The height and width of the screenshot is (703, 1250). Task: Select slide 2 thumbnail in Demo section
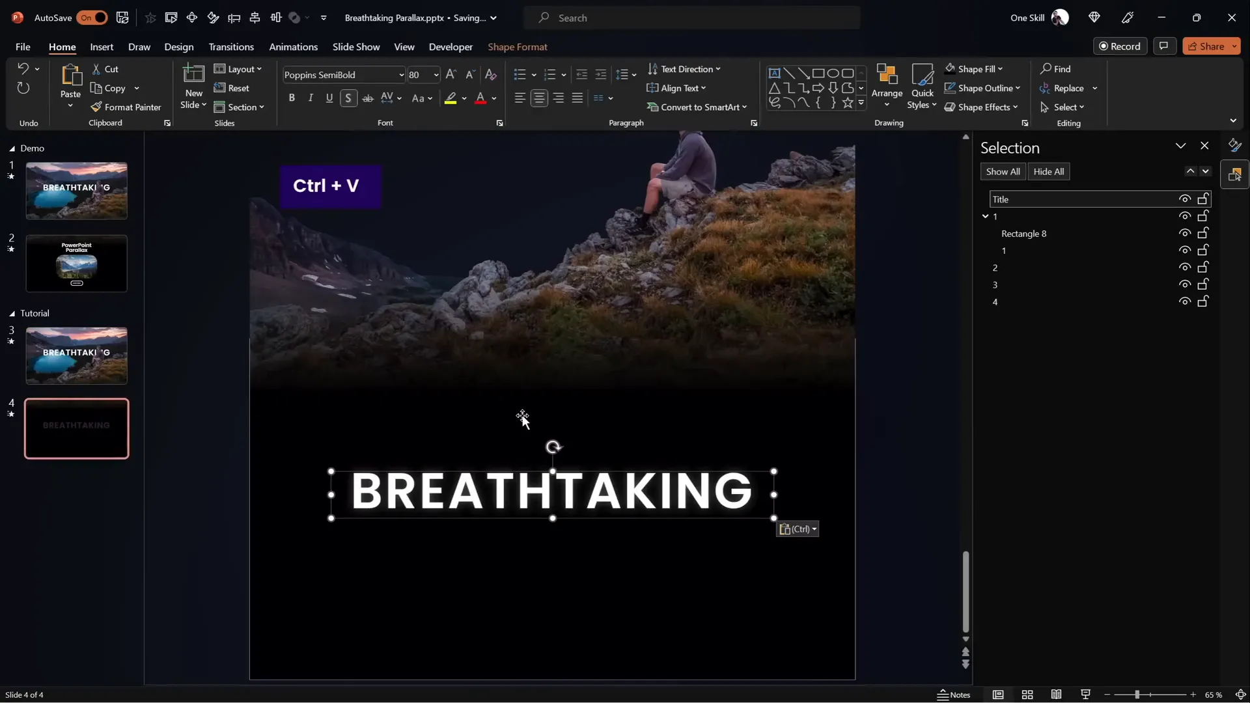pyautogui.click(x=76, y=264)
